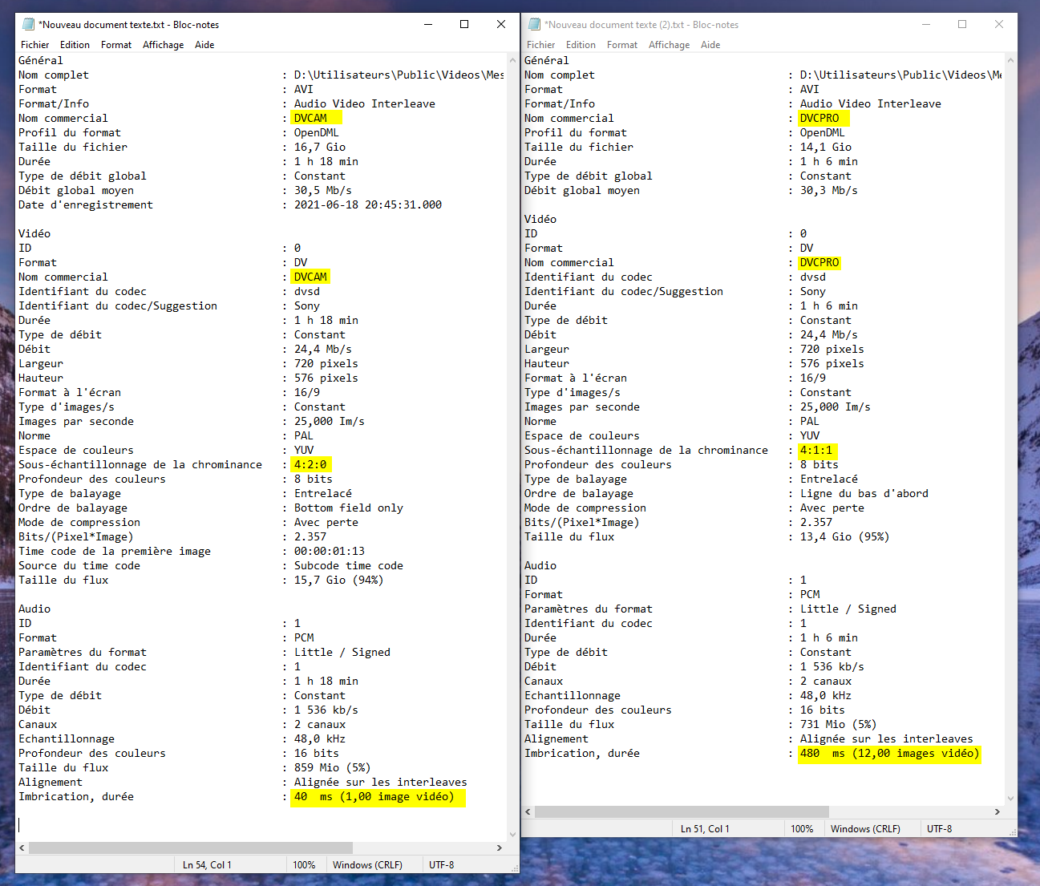Click 'Windows (CRLF)' in left status bar
Viewport: 1040px width, 886px height.
pyautogui.click(x=367, y=865)
